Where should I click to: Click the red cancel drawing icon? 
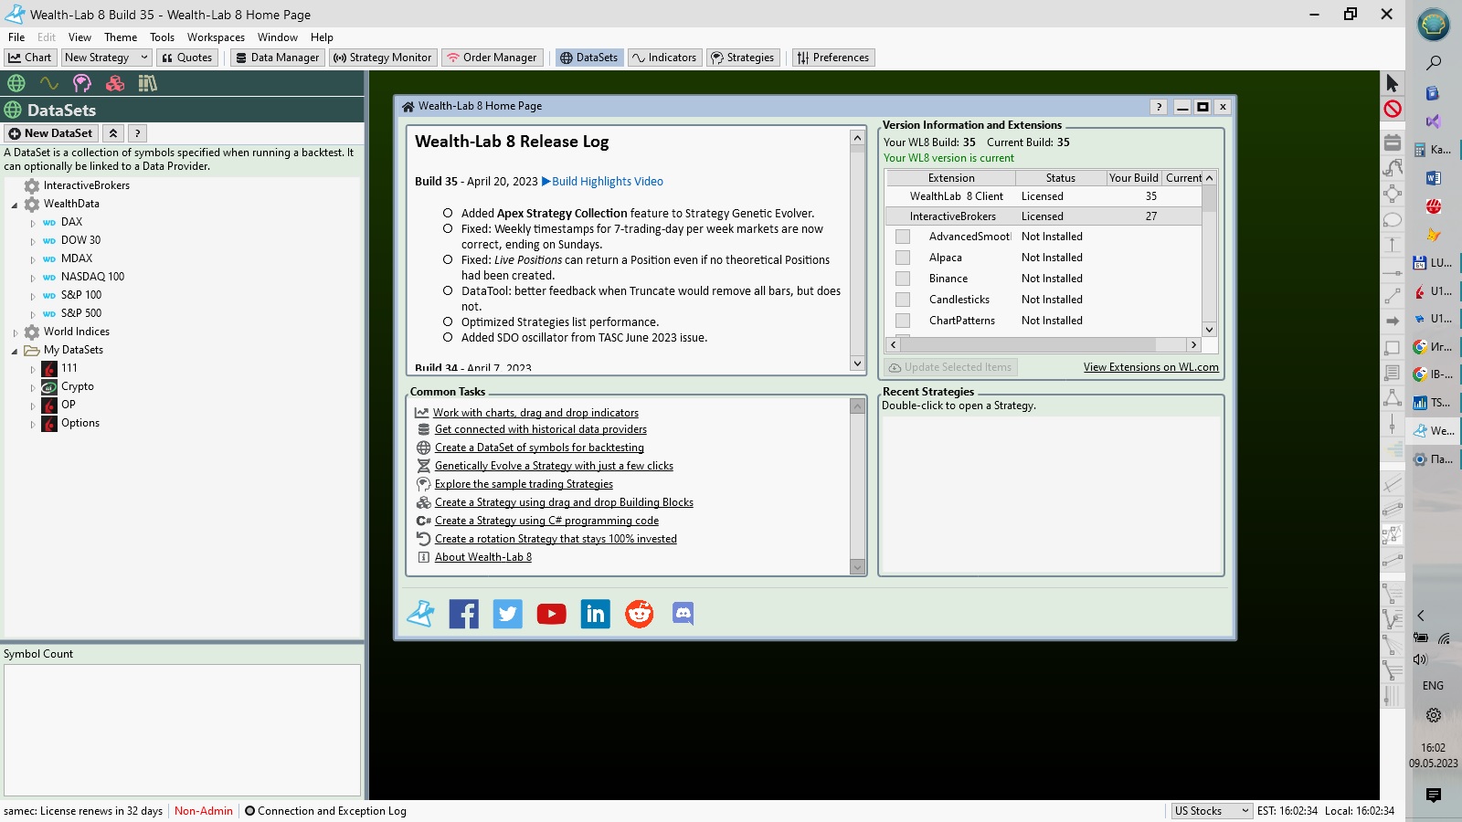1393,110
